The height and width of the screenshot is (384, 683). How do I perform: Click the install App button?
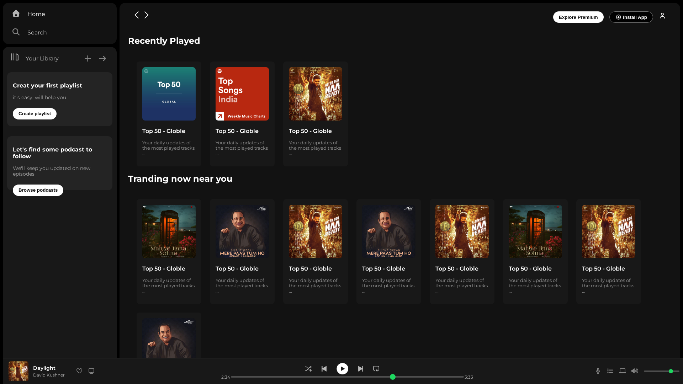[x=631, y=17]
